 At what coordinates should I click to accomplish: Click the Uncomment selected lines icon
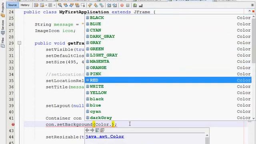pyautogui.click(x=140, y=6)
